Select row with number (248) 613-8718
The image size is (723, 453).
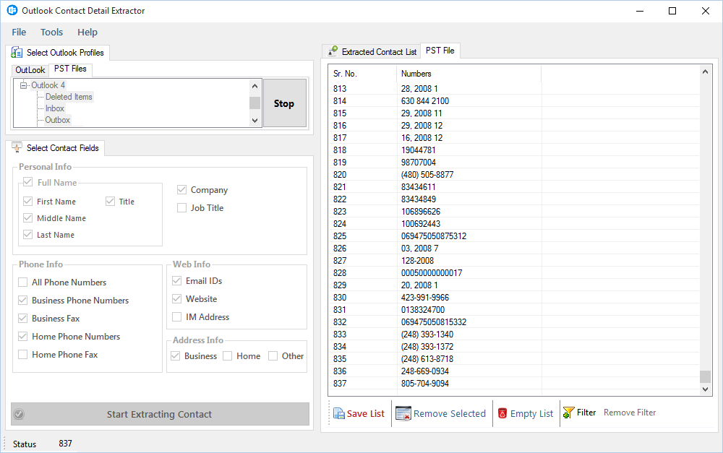tap(514, 358)
